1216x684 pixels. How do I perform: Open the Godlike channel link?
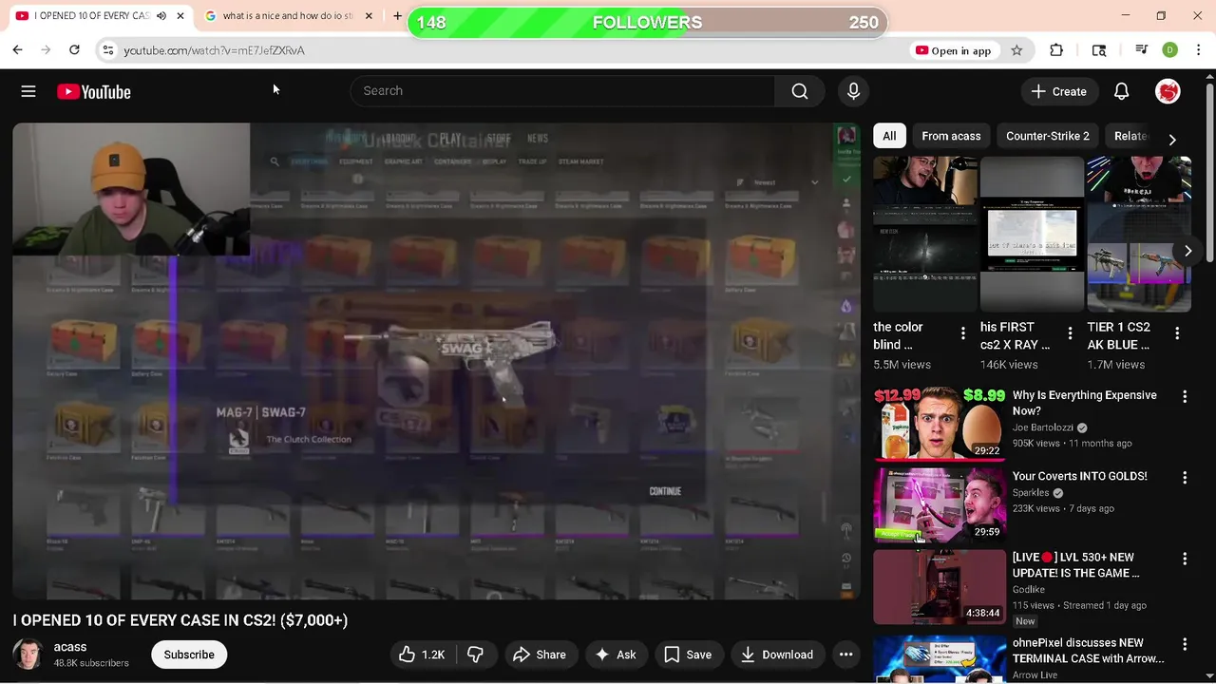[x=1029, y=589]
